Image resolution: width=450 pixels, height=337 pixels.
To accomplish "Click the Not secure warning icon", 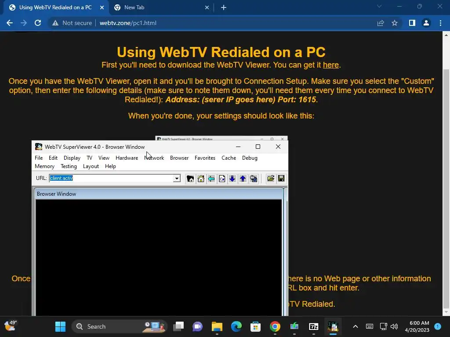I will [x=55, y=23].
